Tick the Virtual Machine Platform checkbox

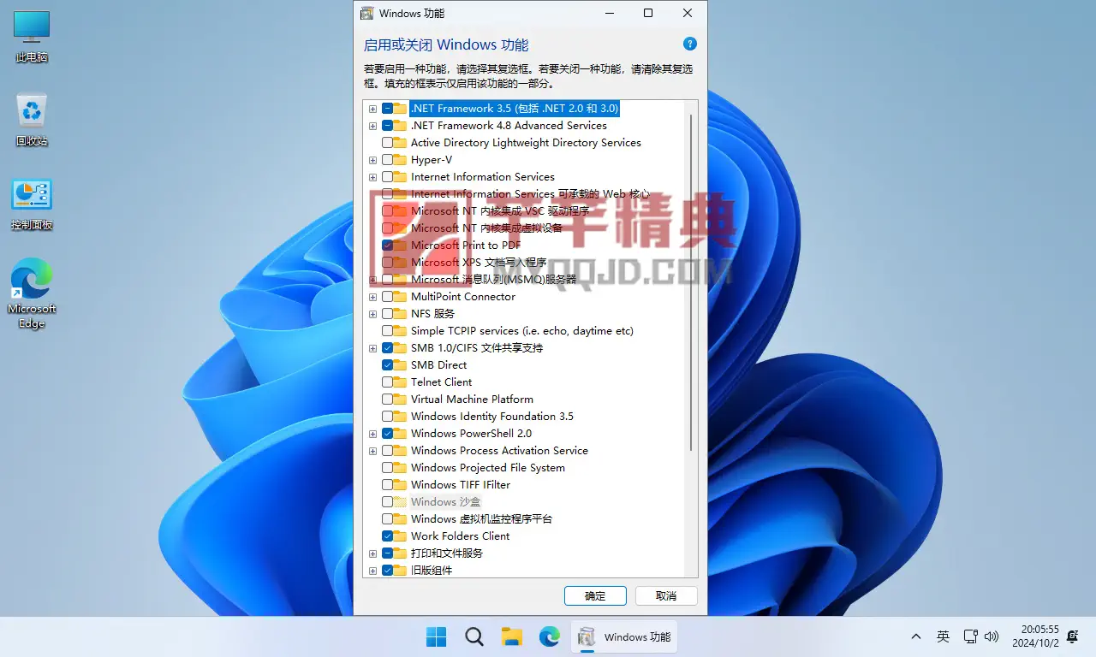388,400
